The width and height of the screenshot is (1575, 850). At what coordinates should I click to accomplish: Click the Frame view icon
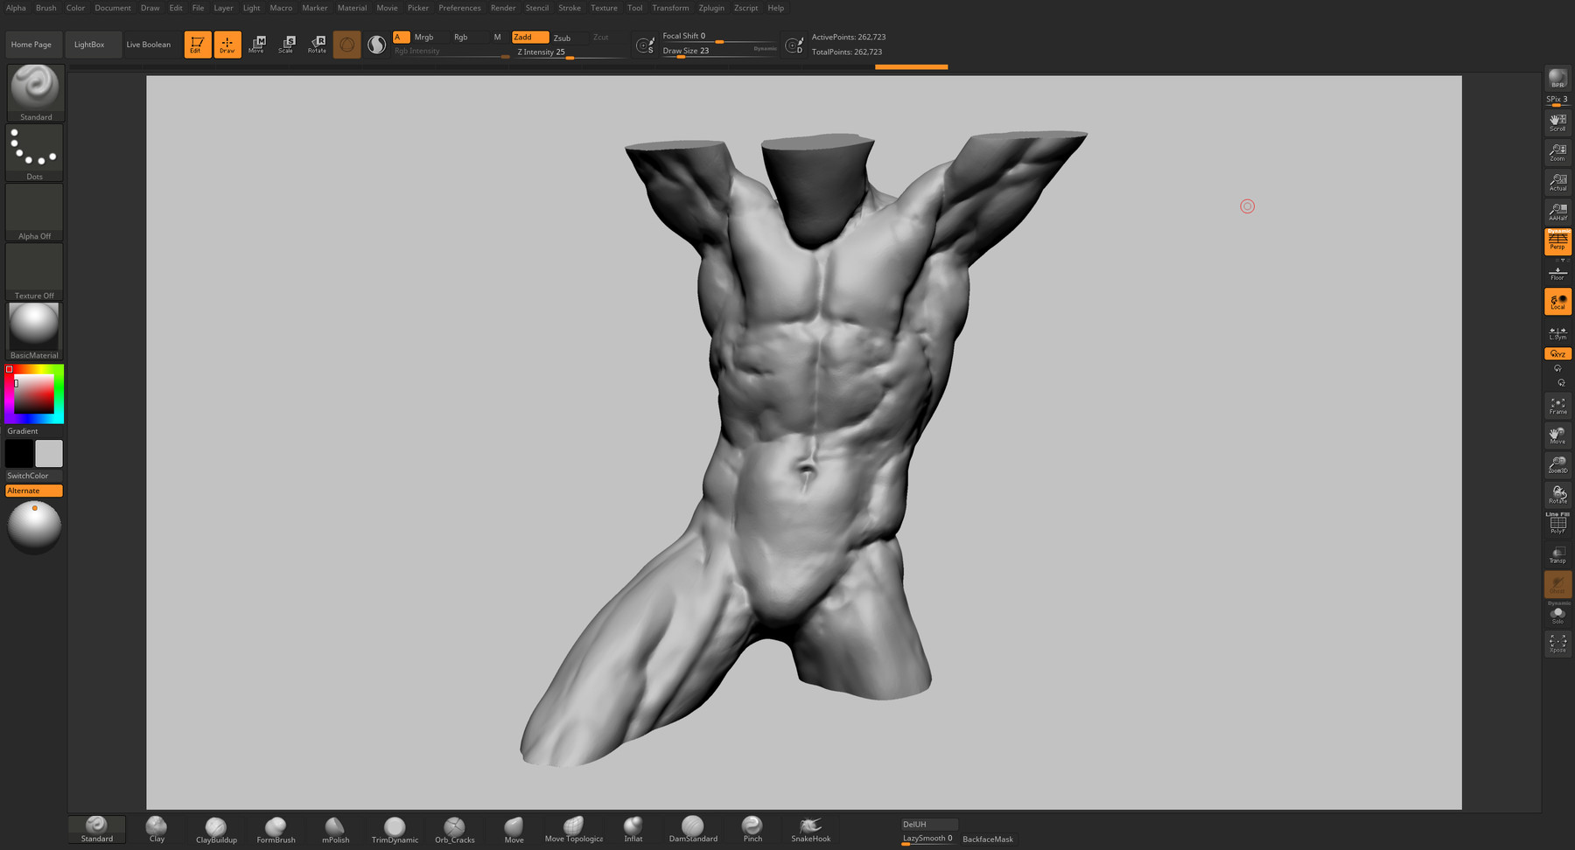coord(1557,406)
